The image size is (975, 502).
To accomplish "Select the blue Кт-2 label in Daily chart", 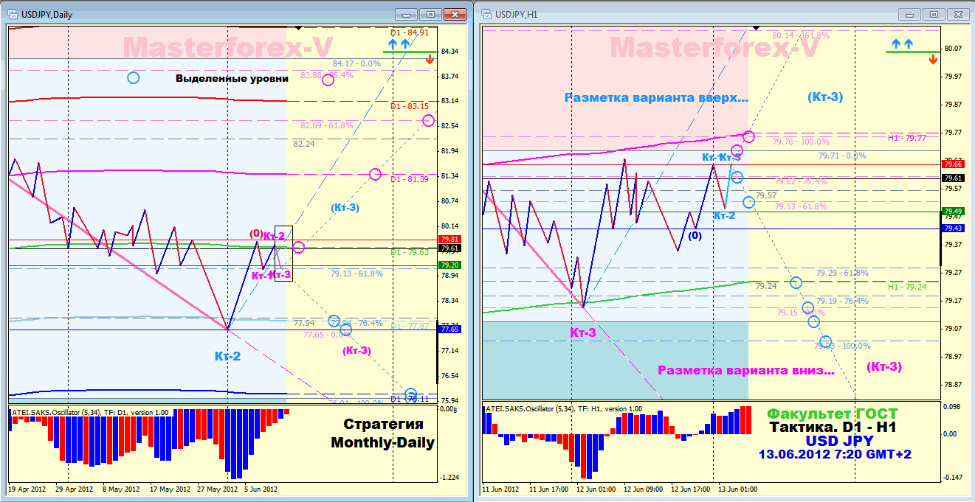I will [227, 356].
